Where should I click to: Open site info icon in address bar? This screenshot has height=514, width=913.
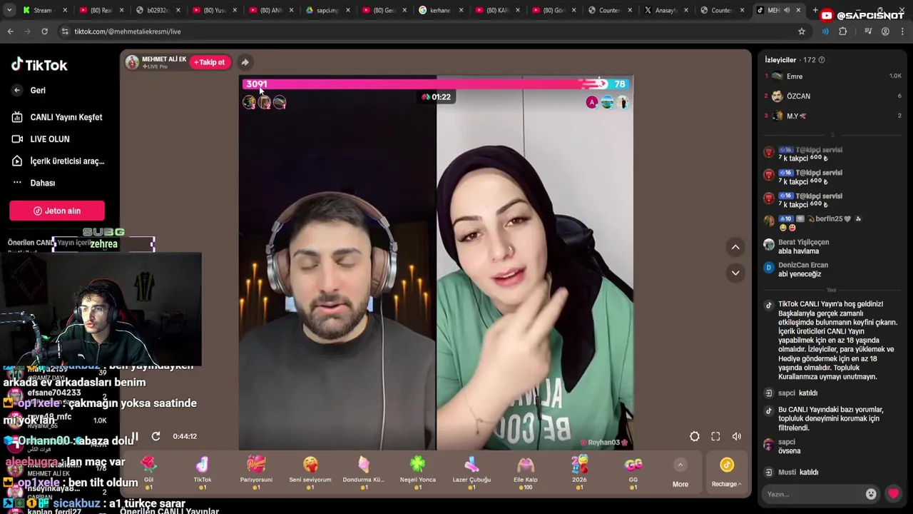pos(65,31)
